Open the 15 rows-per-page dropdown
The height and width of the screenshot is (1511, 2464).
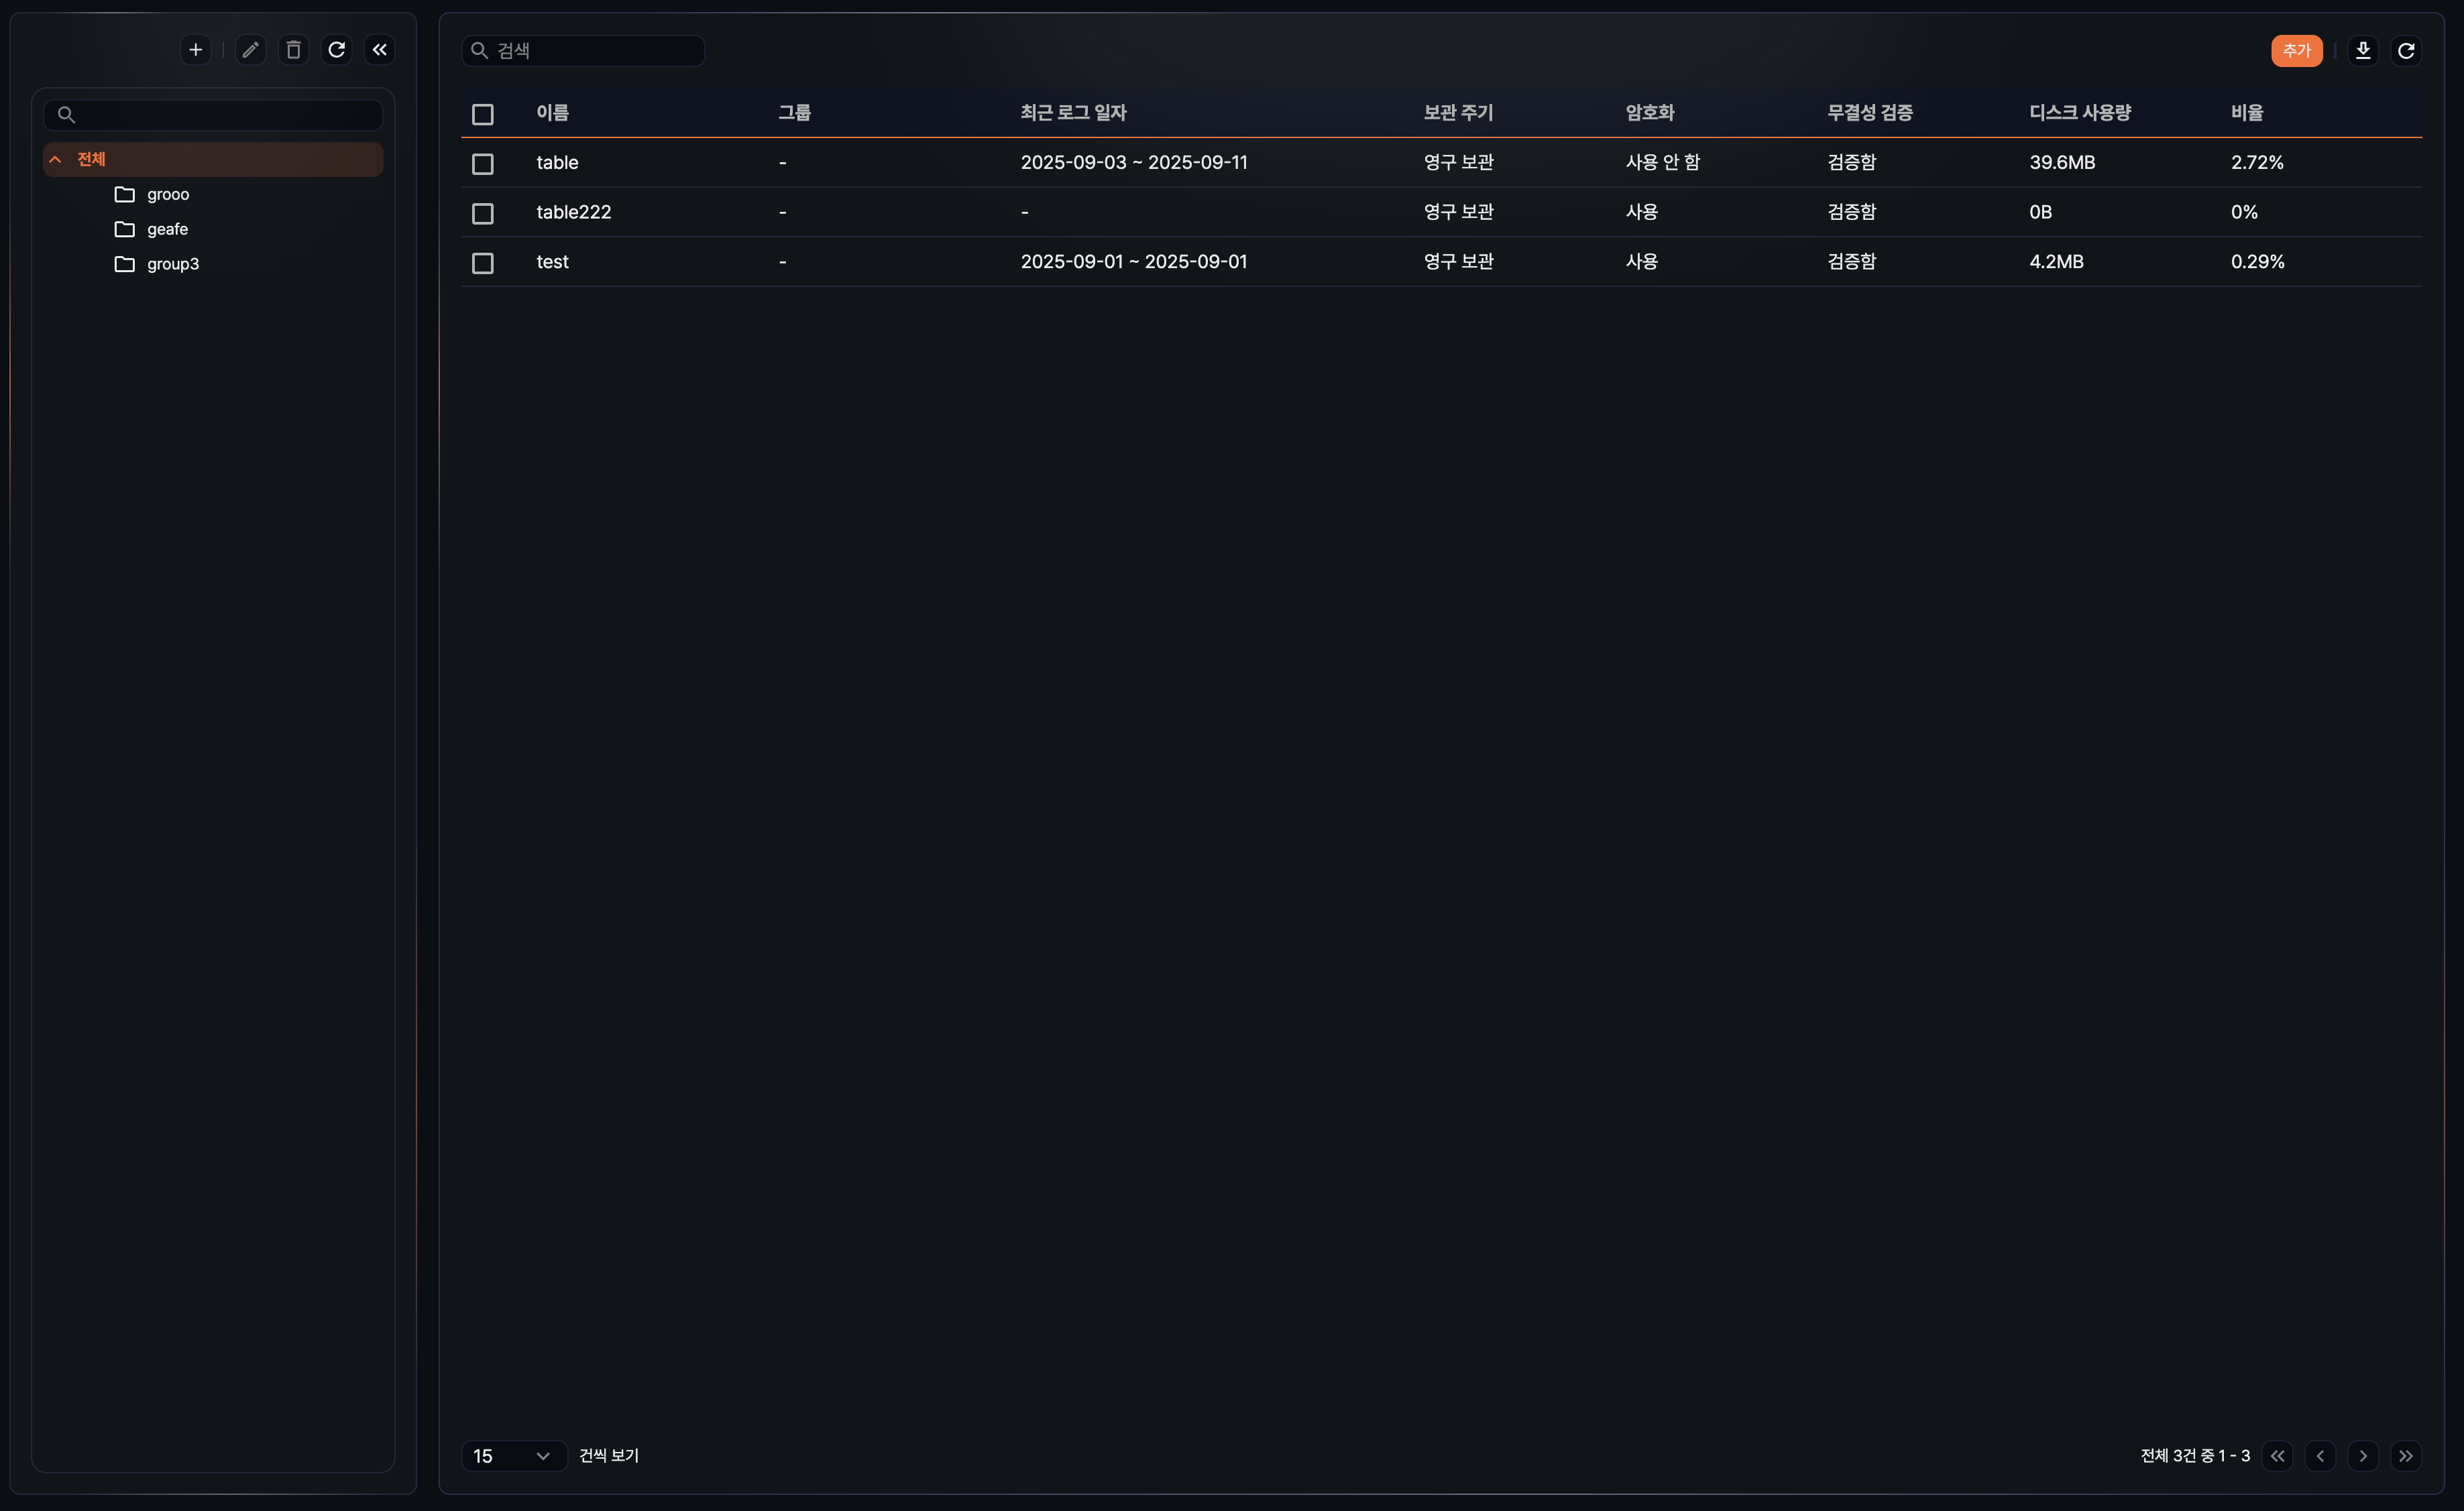513,1456
